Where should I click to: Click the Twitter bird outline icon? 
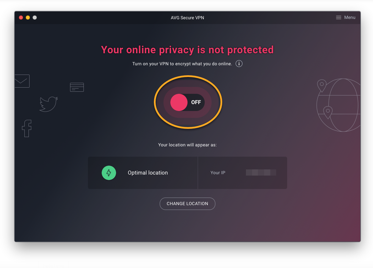point(48,104)
